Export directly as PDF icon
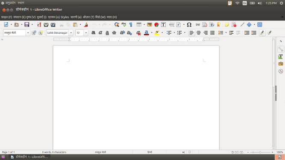Image resolution: width=285 pixels, height=160 pixels. point(39,24)
